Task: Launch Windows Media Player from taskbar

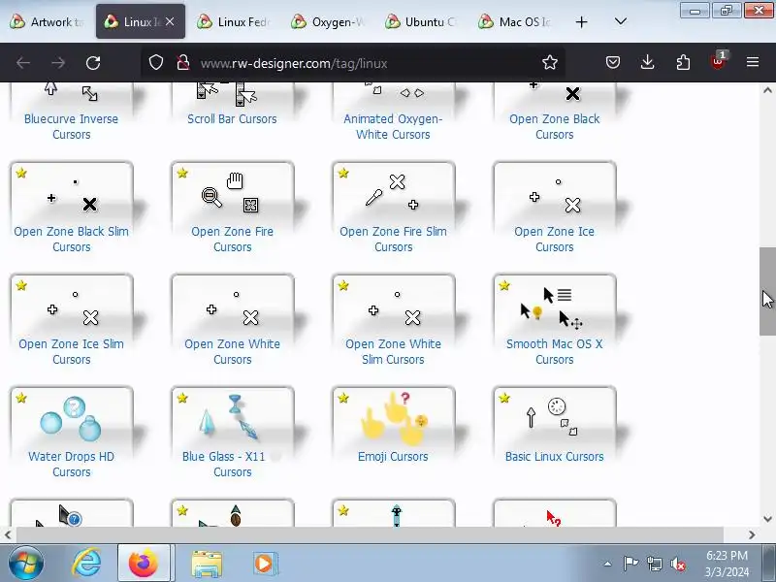Action: [x=266, y=564]
